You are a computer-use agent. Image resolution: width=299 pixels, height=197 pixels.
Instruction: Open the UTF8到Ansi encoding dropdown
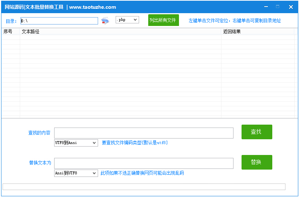tap(76, 143)
